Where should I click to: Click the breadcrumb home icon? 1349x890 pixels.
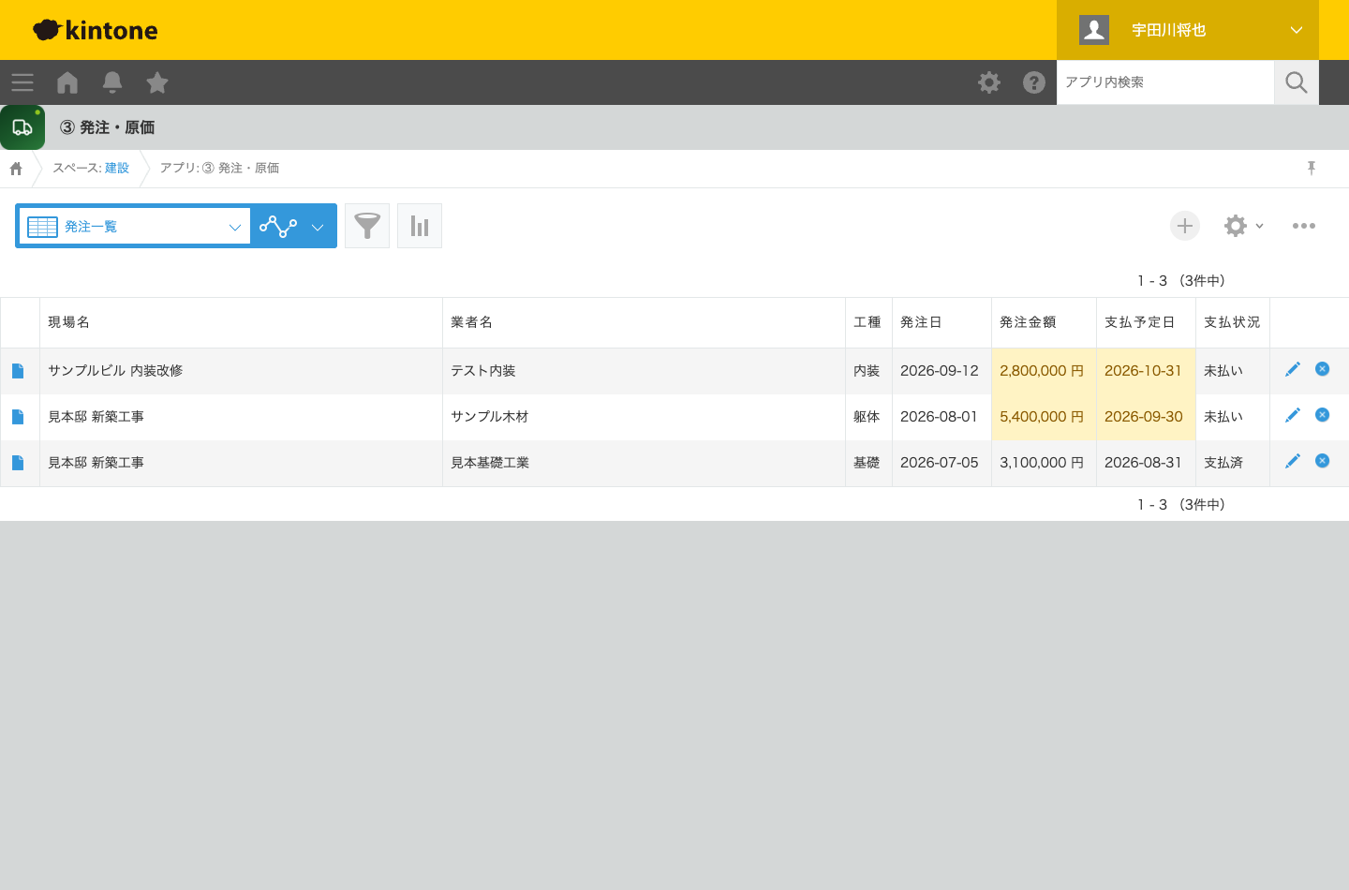coord(16,169)
